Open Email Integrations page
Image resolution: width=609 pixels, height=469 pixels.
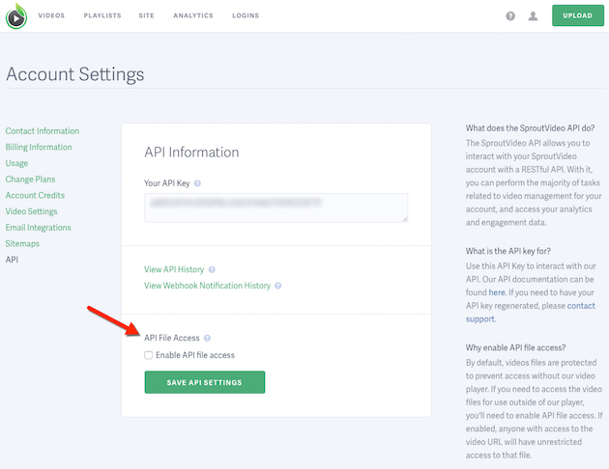pyautogui.click(x=38, y=228)
